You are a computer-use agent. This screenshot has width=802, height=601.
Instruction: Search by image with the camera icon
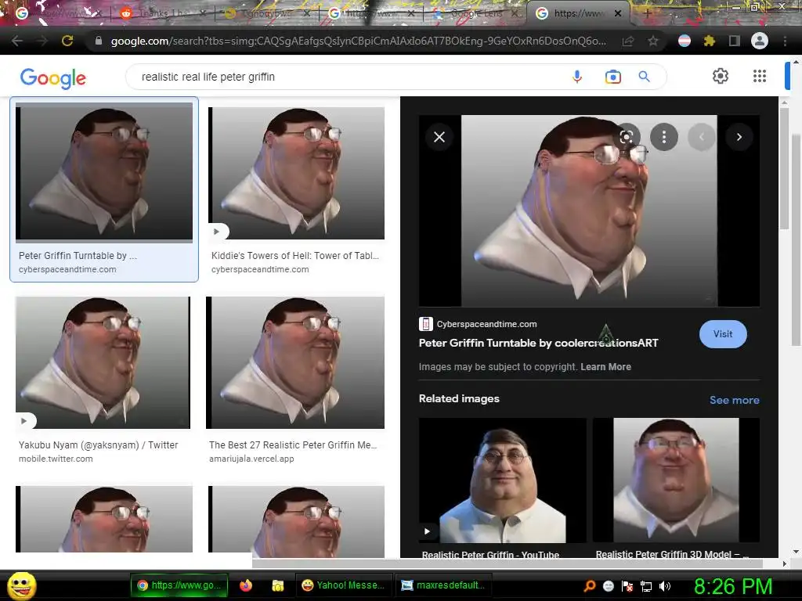click(612, 77)
